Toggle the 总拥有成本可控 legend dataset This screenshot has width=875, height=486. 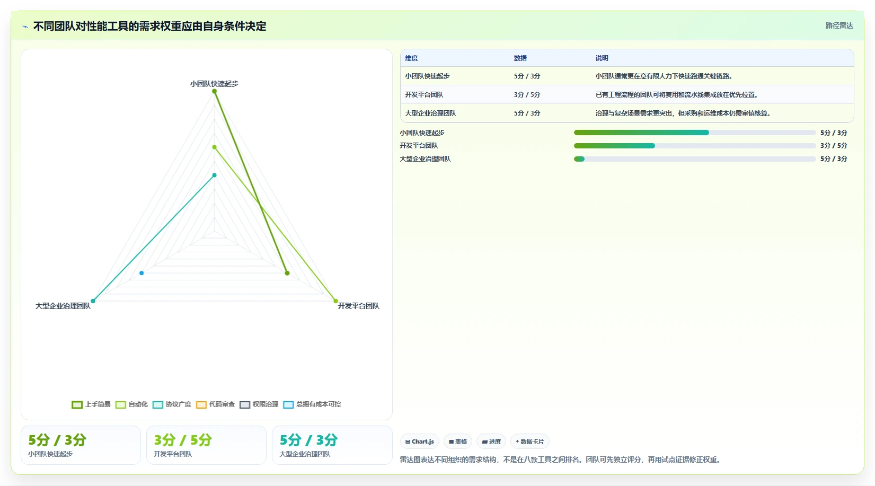[x=312, y=404]
